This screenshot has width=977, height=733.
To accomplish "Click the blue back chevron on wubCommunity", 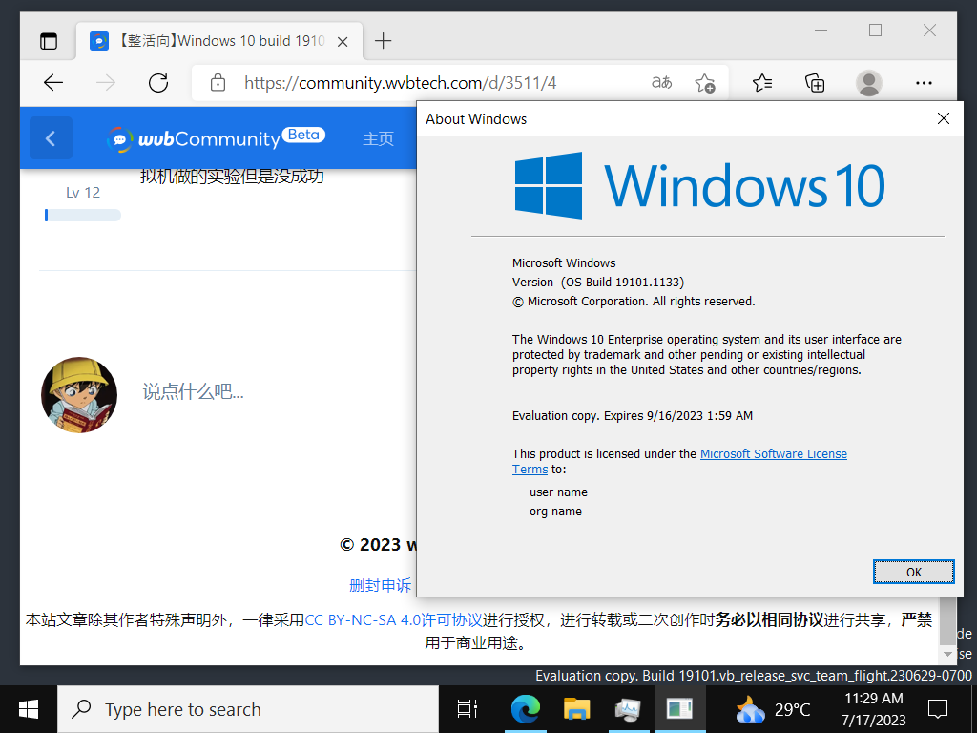I will (52, 137).
